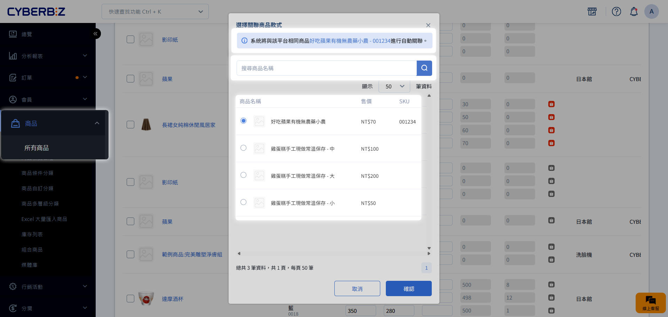
Task: Open the help question mark icon
Action: click(x=616, y=11)
